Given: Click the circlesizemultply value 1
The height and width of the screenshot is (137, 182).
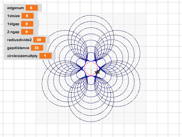Looking at the screenshot, I should (x=45, y=56).
